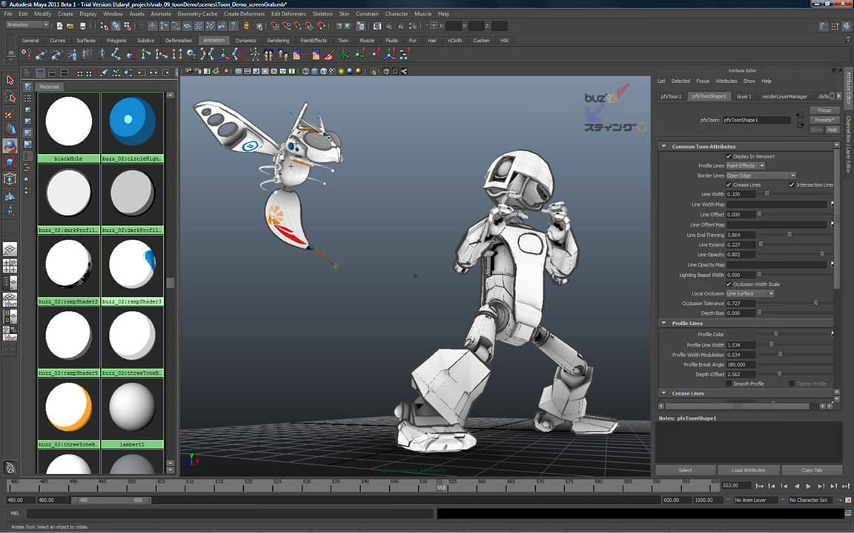The height and width of the screenshot is (533, 854).
Task: Click the standard Select arrow tool
Action: (10, 81)
